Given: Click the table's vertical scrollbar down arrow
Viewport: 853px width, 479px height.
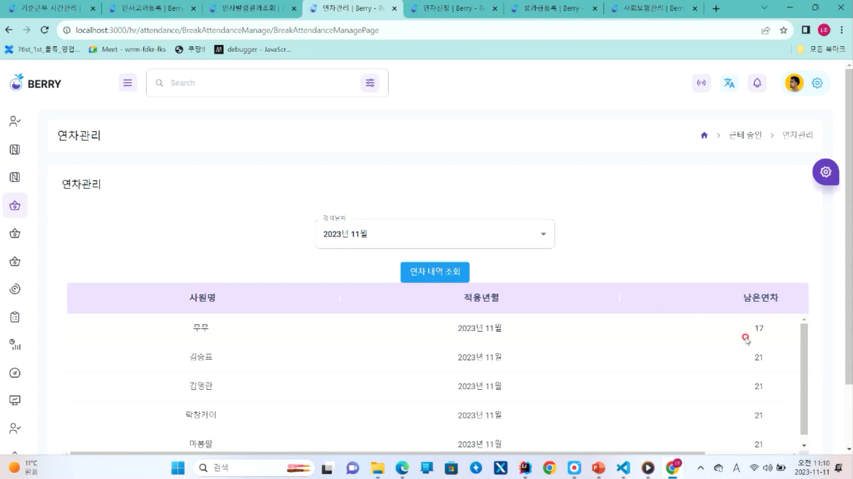Looking at the screenshot, I should 804,445.
